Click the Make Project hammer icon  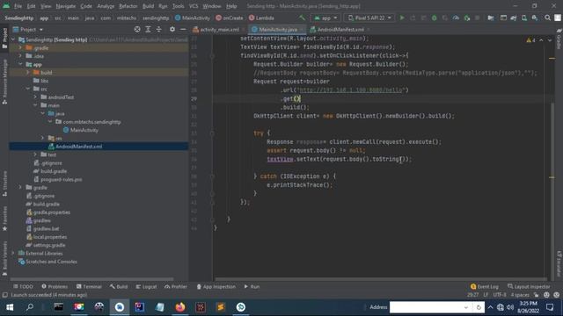click(x=302, y=18)
